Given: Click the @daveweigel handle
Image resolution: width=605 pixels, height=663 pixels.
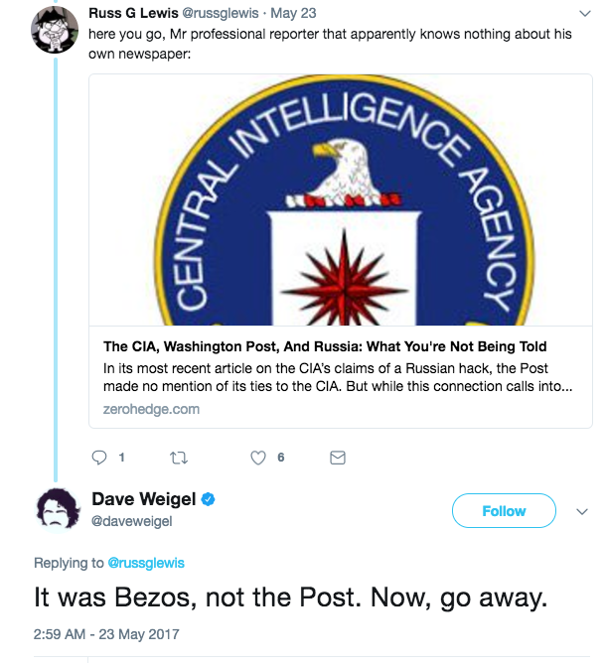Looking at the screenshot, I should click(x=132, y=521).
